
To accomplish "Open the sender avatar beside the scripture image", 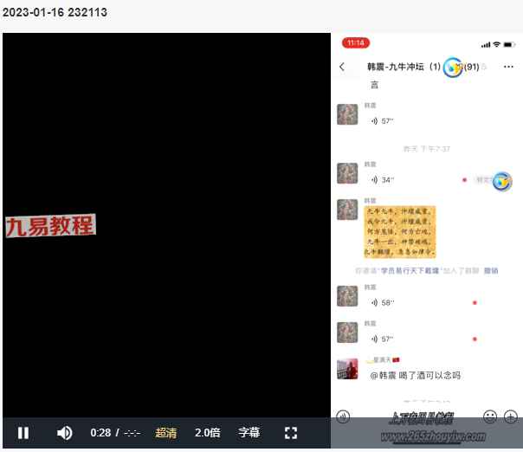I will [347, 210].
